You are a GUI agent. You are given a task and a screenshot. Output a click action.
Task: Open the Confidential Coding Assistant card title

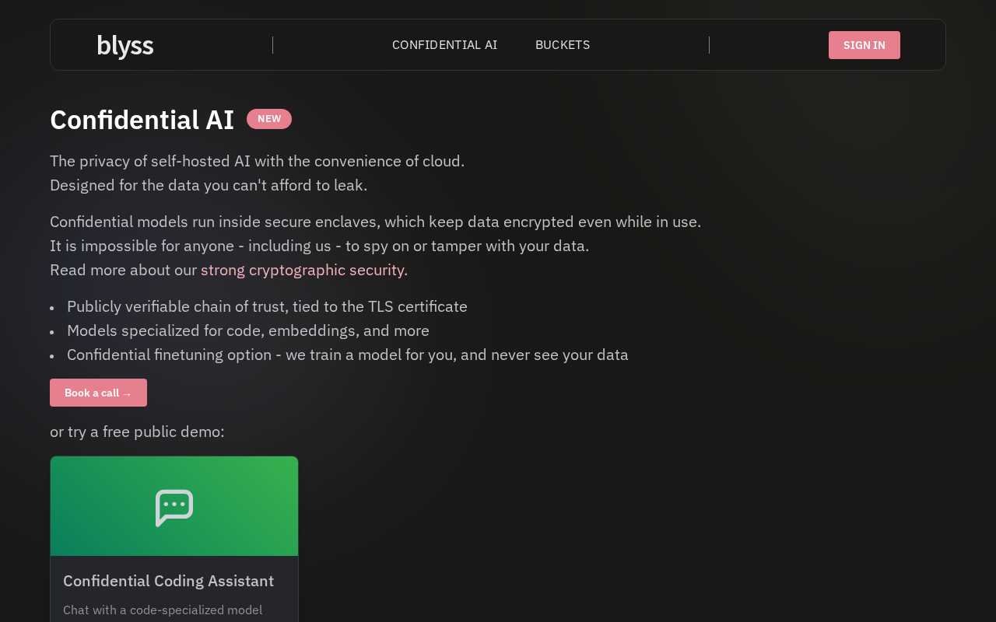tap(168, 581)
